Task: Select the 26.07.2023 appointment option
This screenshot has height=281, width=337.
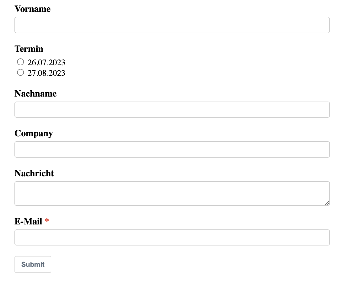Action: point(21,62)
